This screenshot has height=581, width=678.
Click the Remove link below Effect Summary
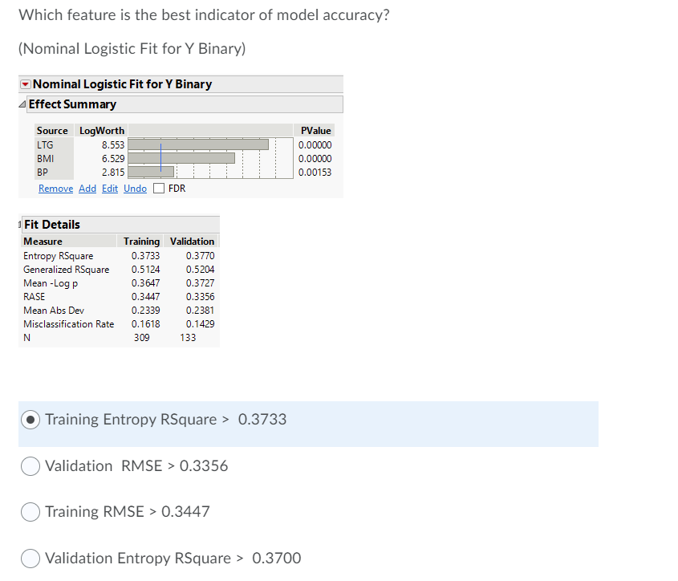[55, 188]
